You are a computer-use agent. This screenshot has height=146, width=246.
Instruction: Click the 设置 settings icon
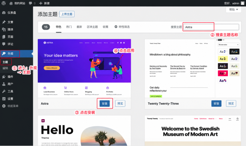4,99
